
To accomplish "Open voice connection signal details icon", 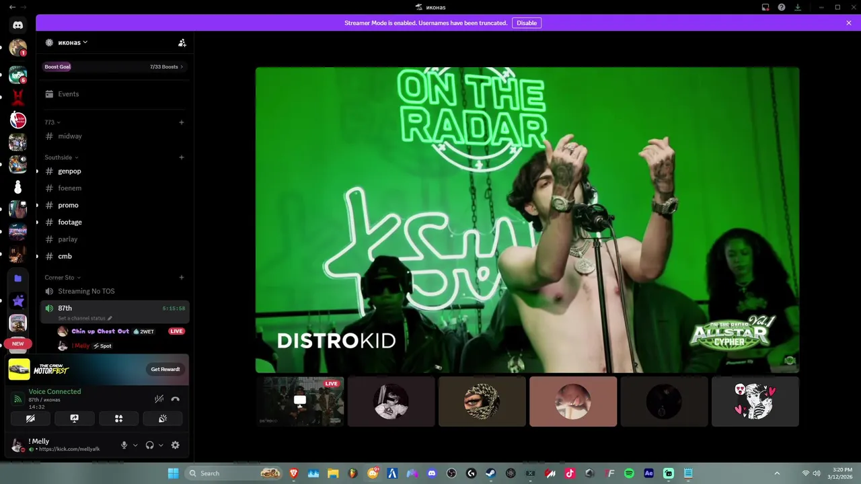I will (18, 399).
